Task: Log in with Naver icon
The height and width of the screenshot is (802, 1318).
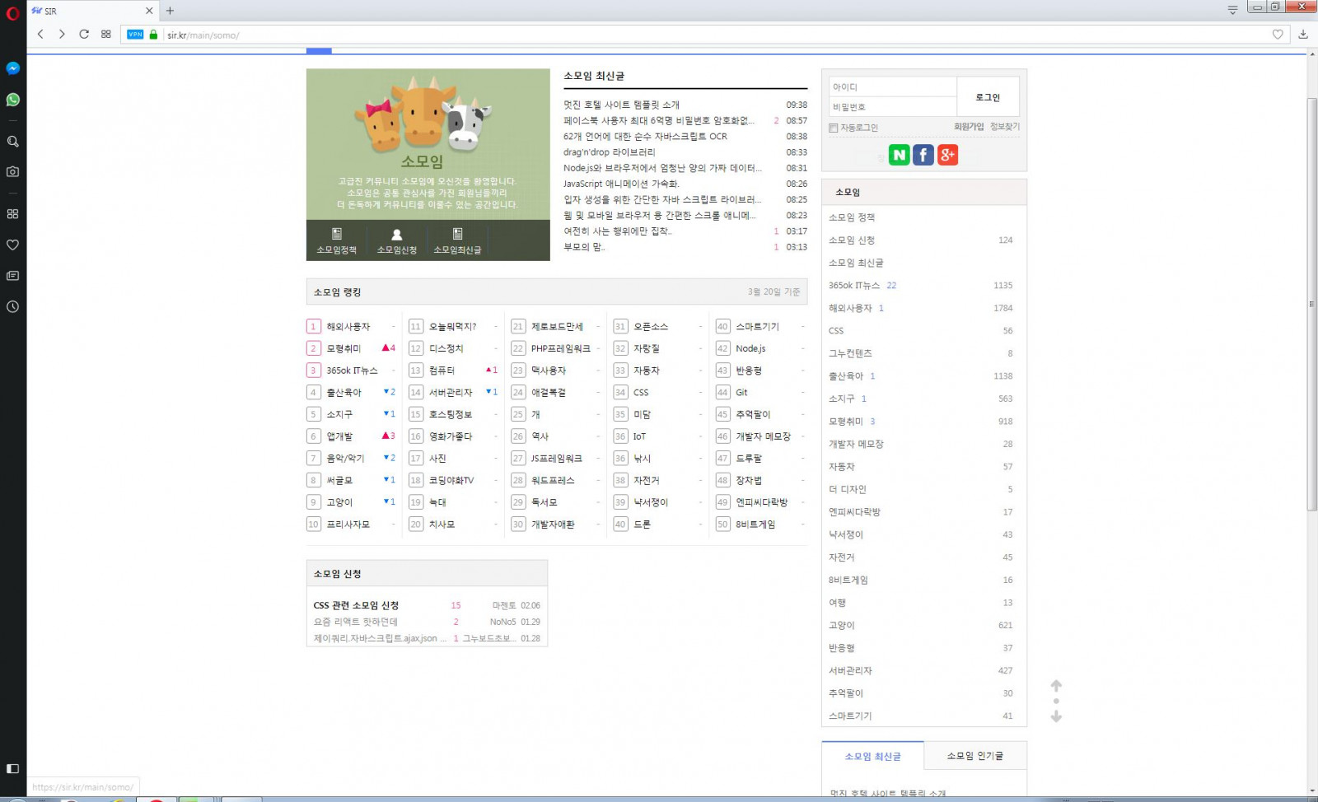Action: 899,155
